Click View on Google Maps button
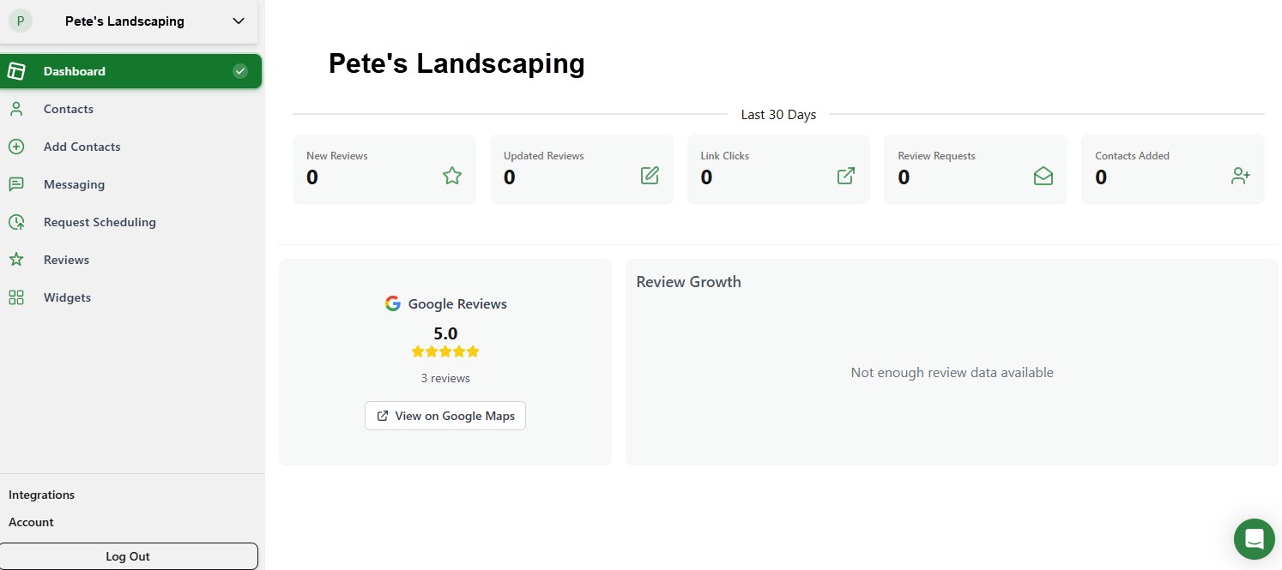Screen dimensions: 1282x570 click(x=445, y=416)
